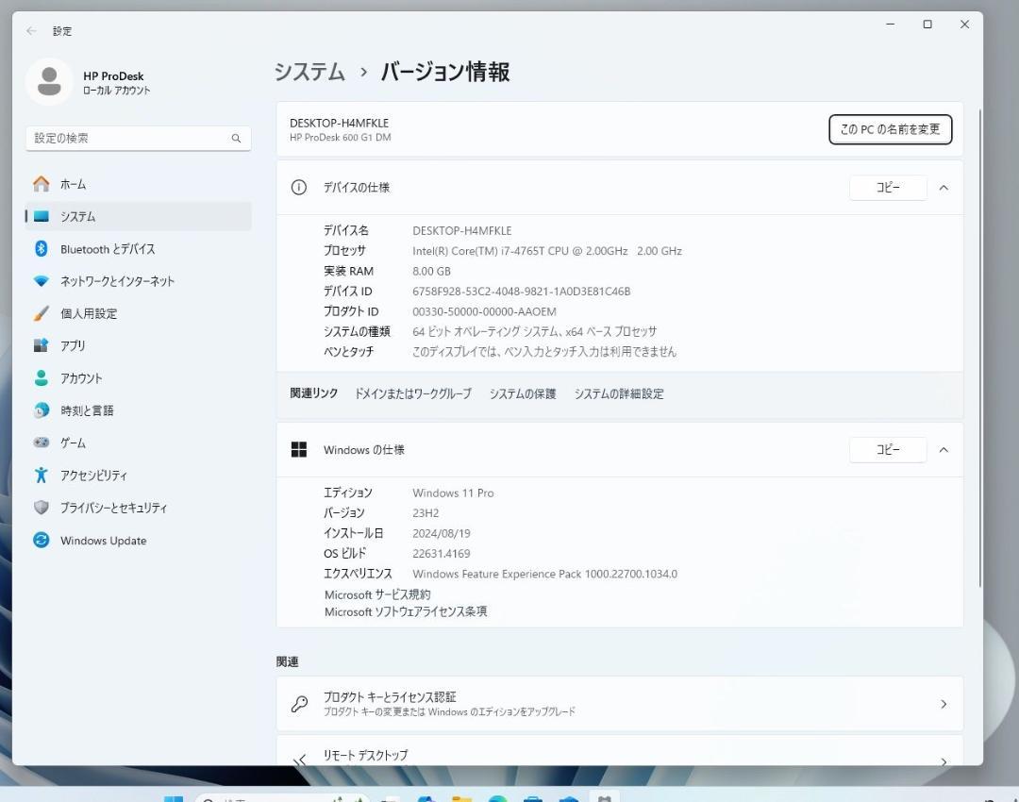The width and height of the screenshot is (1019, 802).
Task: Open システムの保護 link
Action: point(523,393)
